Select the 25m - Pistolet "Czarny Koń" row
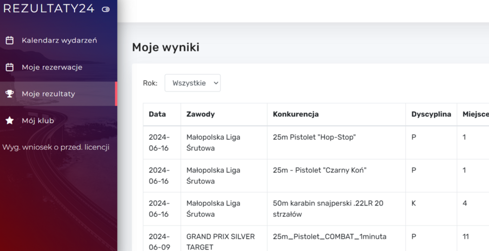 320,170
